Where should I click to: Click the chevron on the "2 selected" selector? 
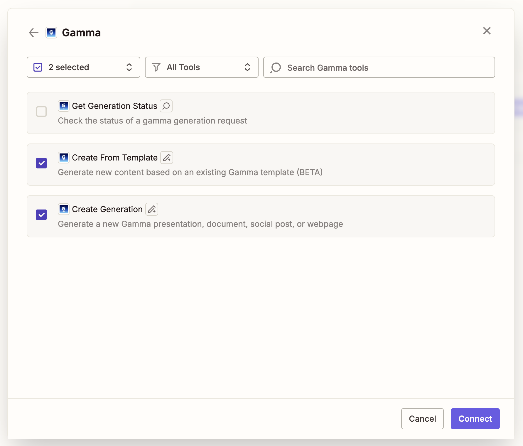(x=129, y=67)
